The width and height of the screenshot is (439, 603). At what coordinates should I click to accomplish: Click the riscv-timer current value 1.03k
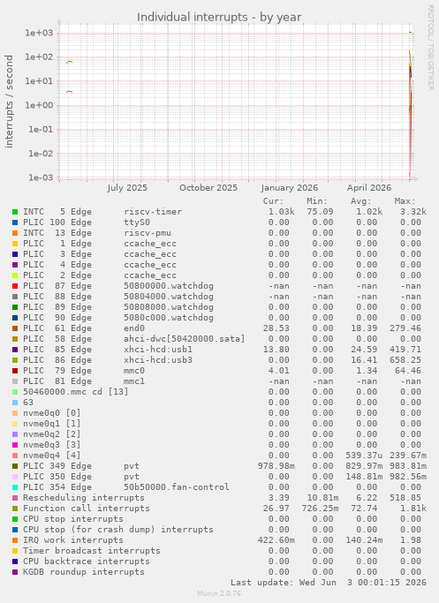pyautogui.click(x=281, y=212)
